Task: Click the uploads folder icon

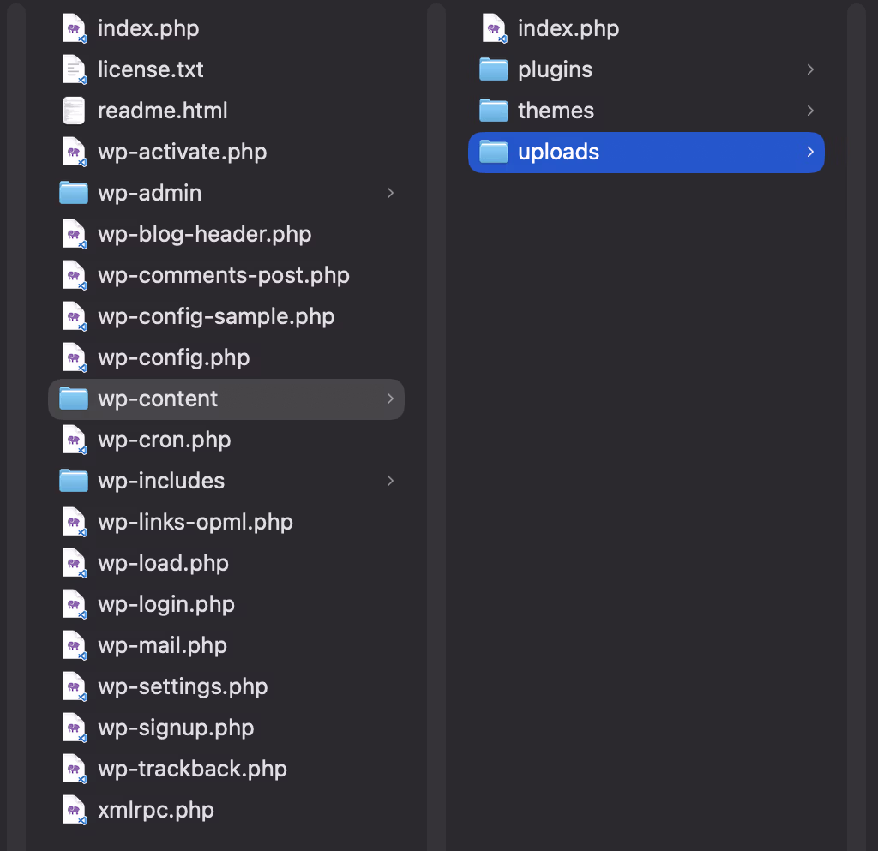Action: 494,153
